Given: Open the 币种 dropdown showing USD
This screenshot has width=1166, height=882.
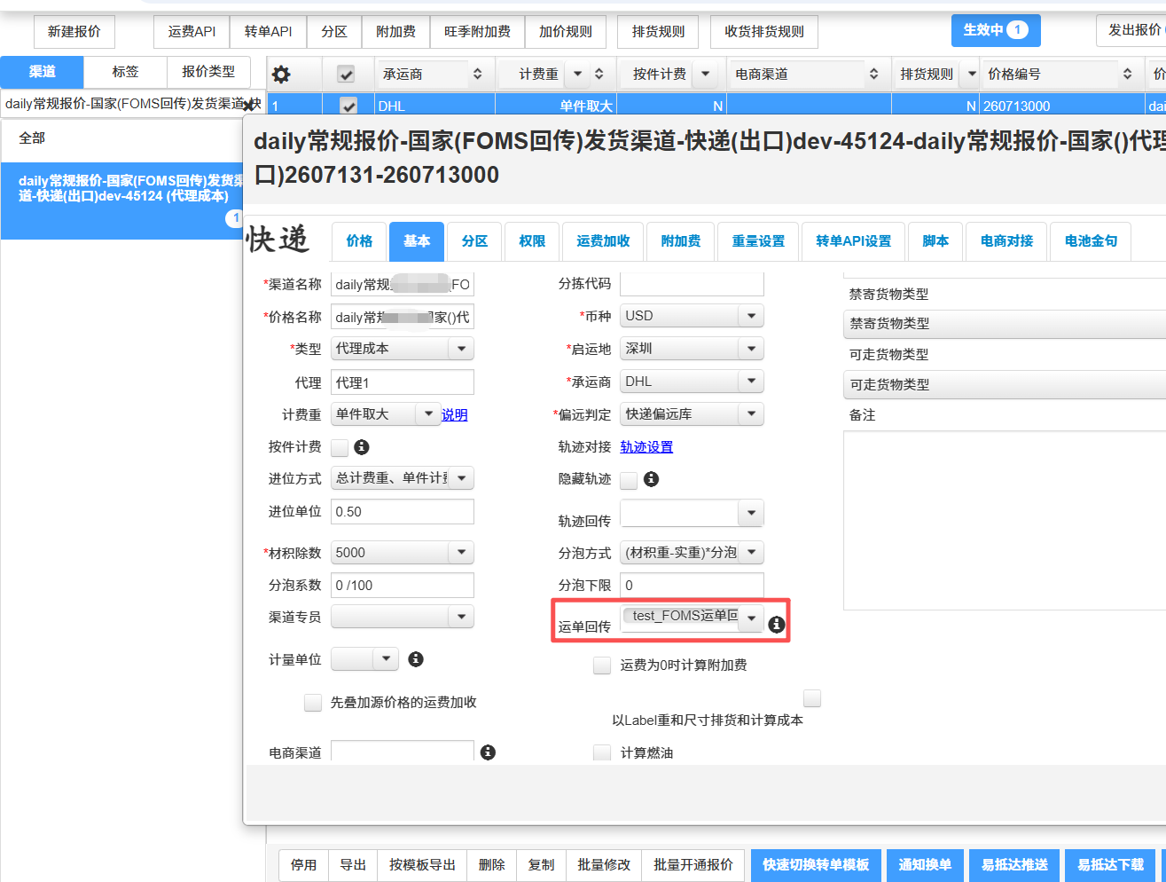Looking at the screenshot, I should click(692, 316).
